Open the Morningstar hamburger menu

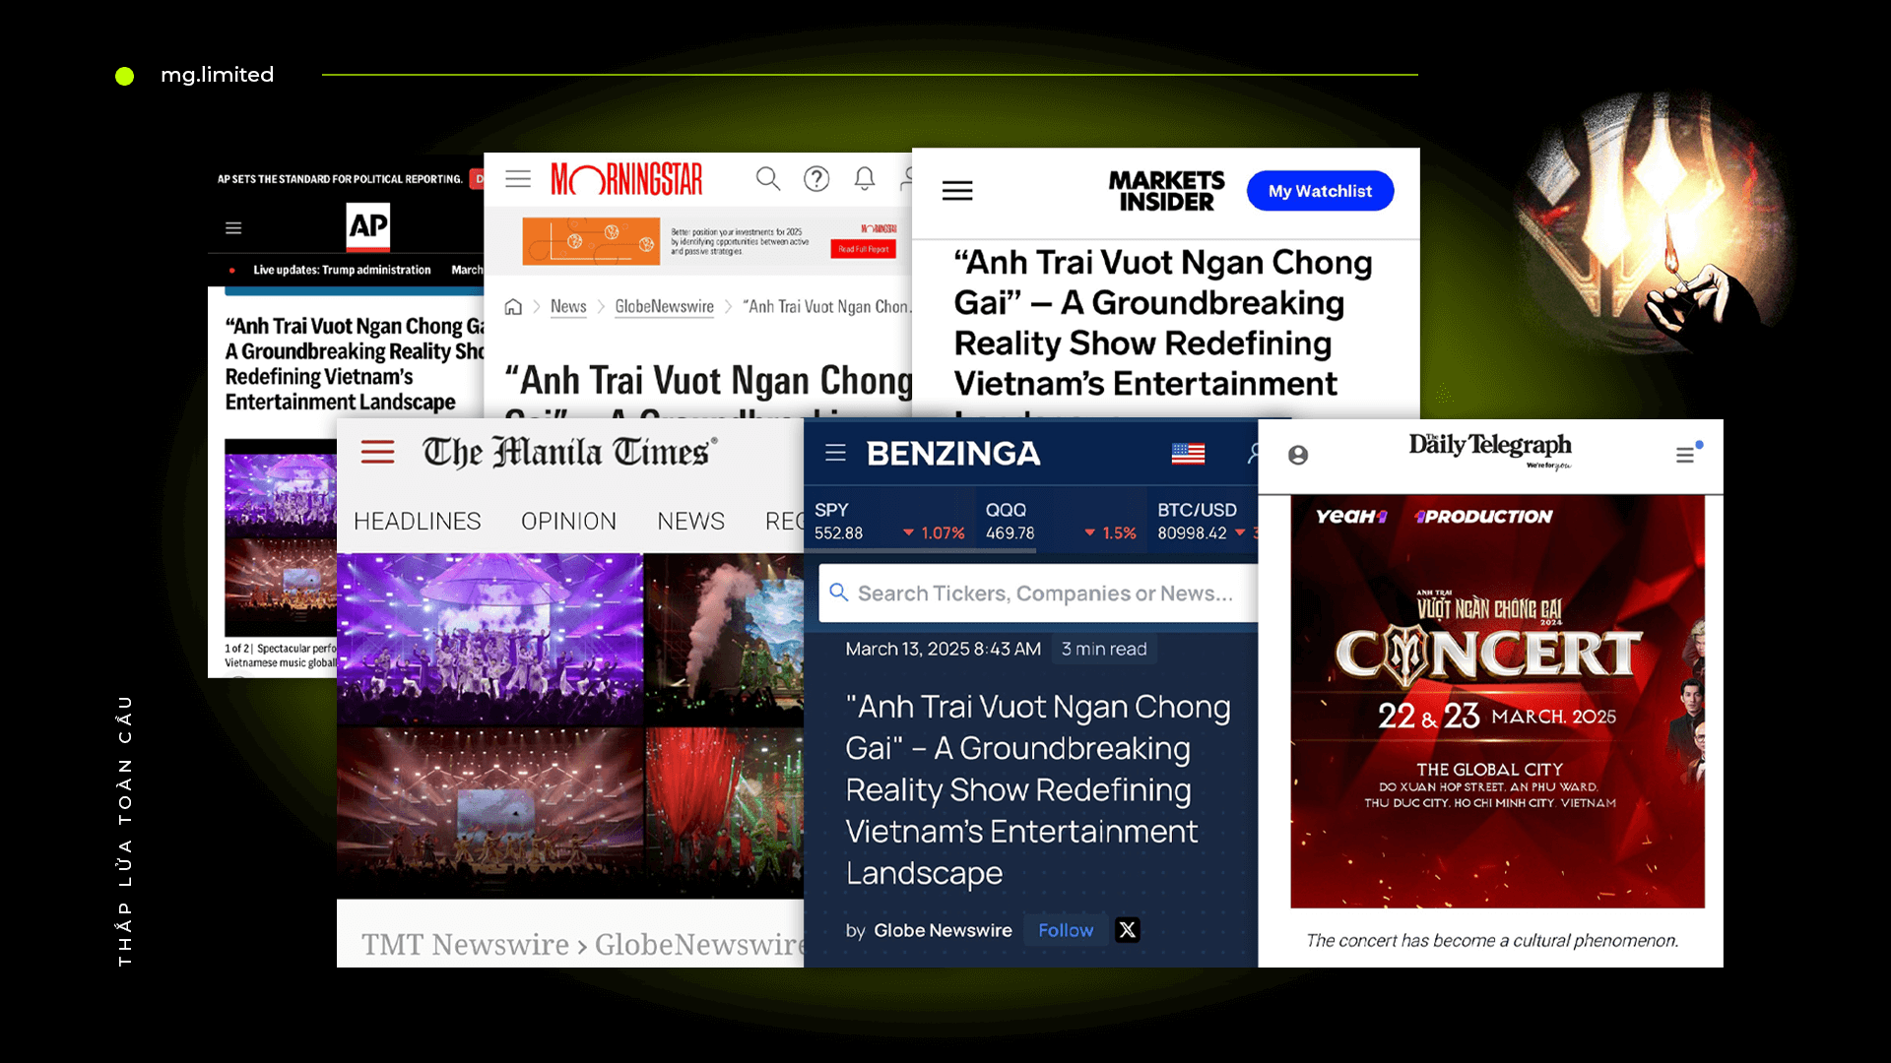click(x=518, y=178)
